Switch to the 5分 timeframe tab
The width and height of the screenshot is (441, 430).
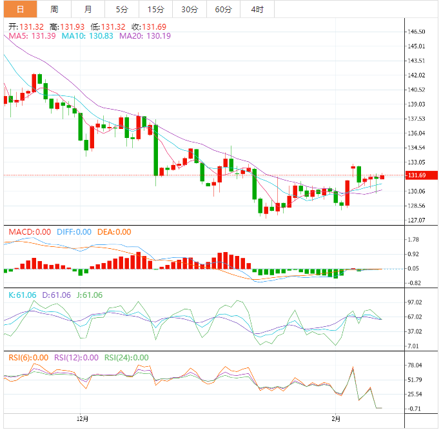tap(122, 9)
